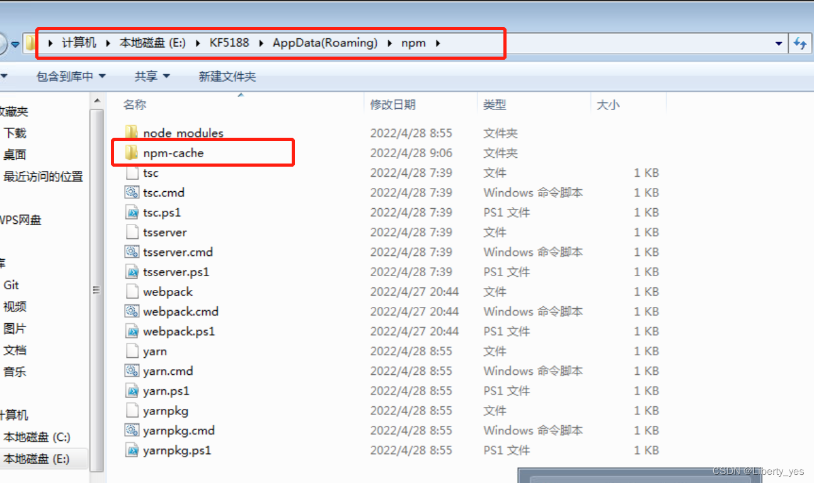Sort by the 修改日期 column header
The width and height of the screenshot is (814, 483).
[x=393, y=105]
